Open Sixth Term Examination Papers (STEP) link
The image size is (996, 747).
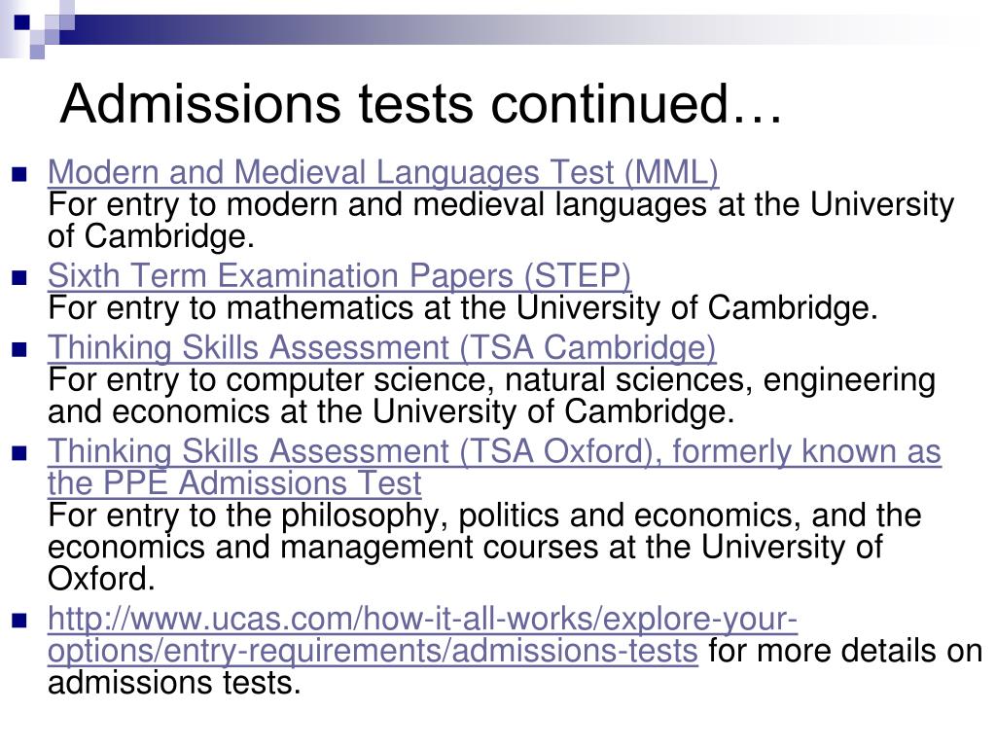pos(339,275)
